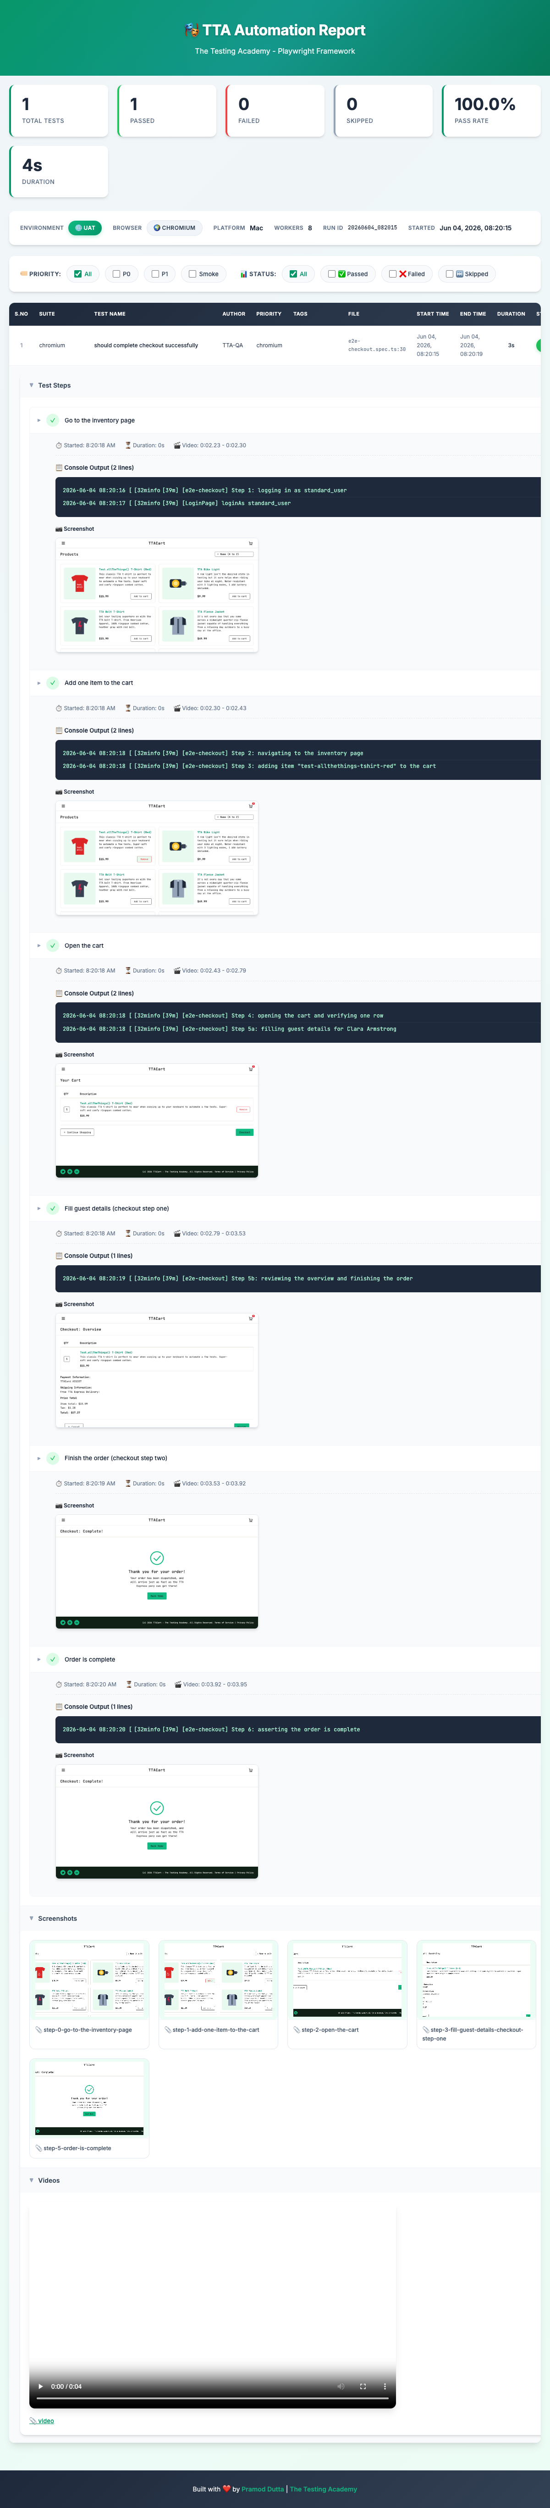550x2508 pixels.
Task: Visit Pramod Dutta footer link
Action: [263, 2489]
